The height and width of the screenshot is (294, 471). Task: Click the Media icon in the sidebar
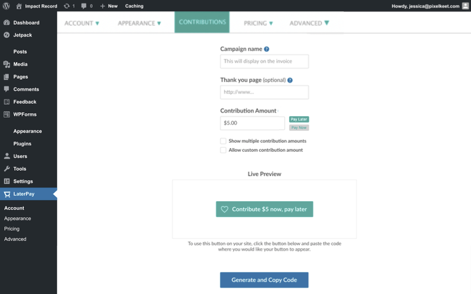tap(7, 64)
